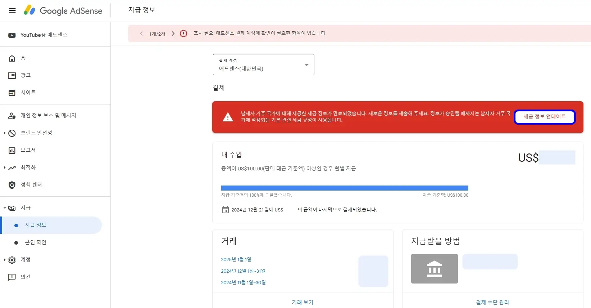Click the 최적화 trend arrow icon
591x308 pixels.
point(12,168)
